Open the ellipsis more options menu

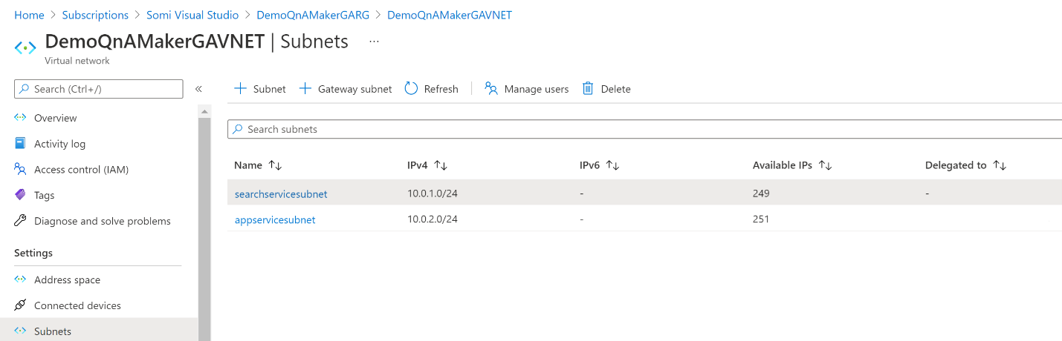374,42
